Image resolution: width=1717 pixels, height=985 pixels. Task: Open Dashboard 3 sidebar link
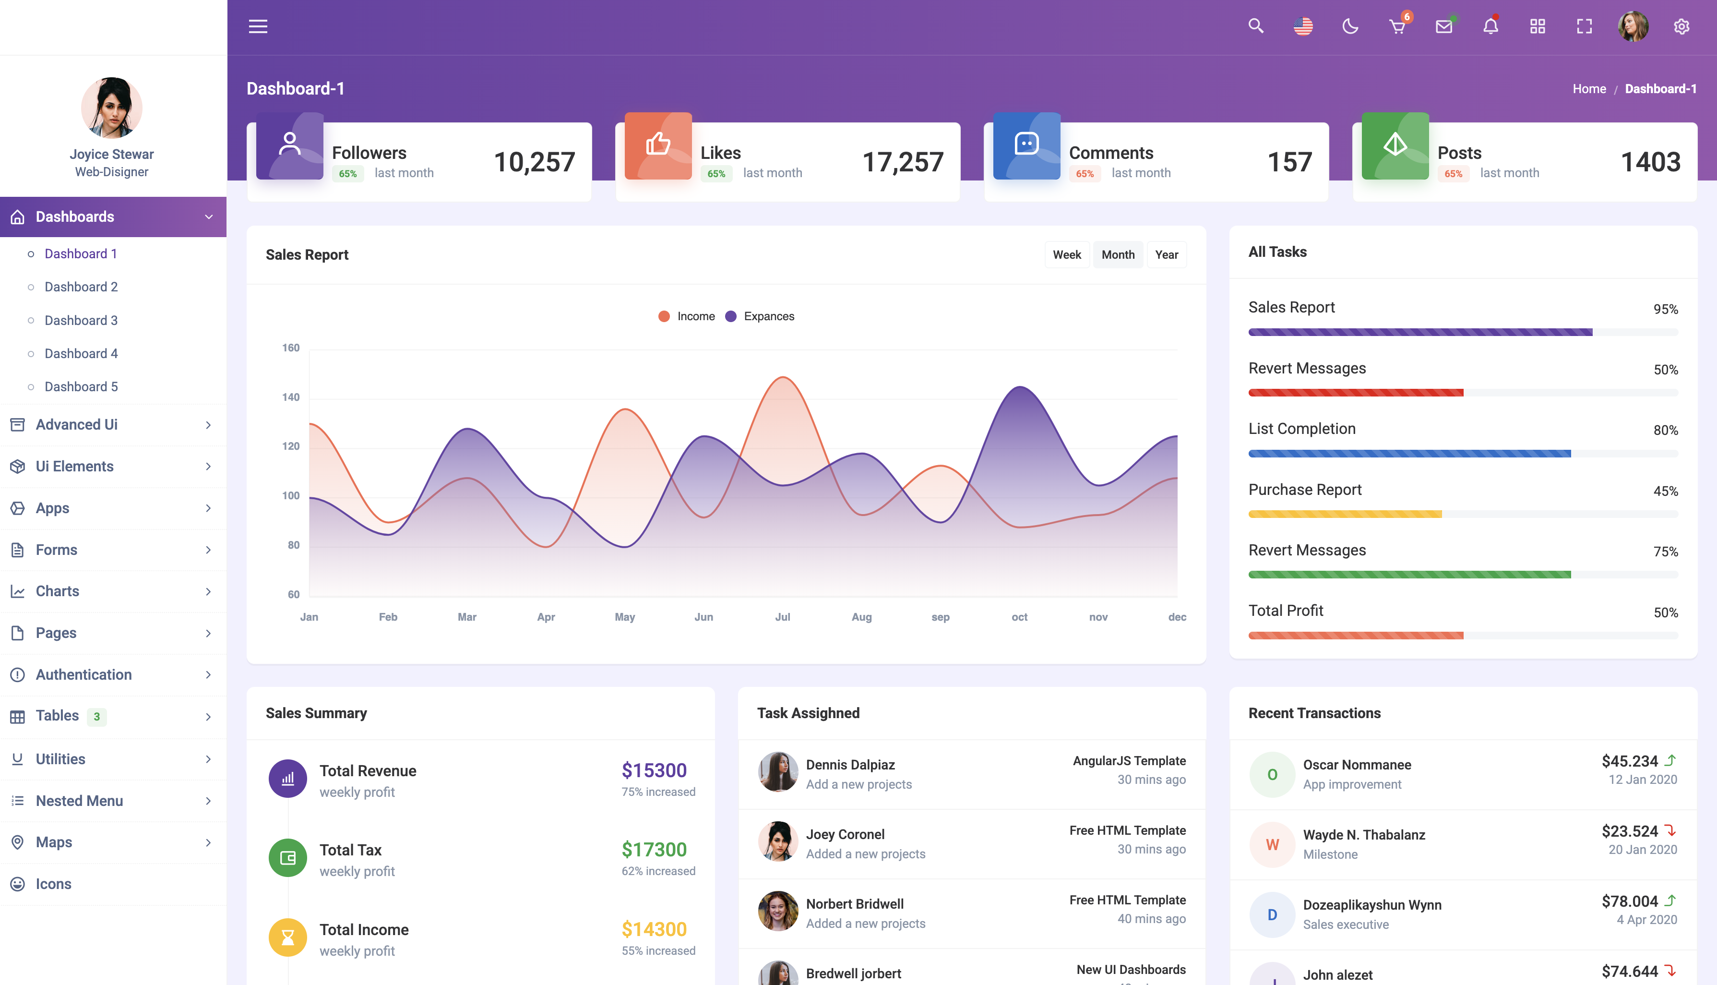click(81, 320)
